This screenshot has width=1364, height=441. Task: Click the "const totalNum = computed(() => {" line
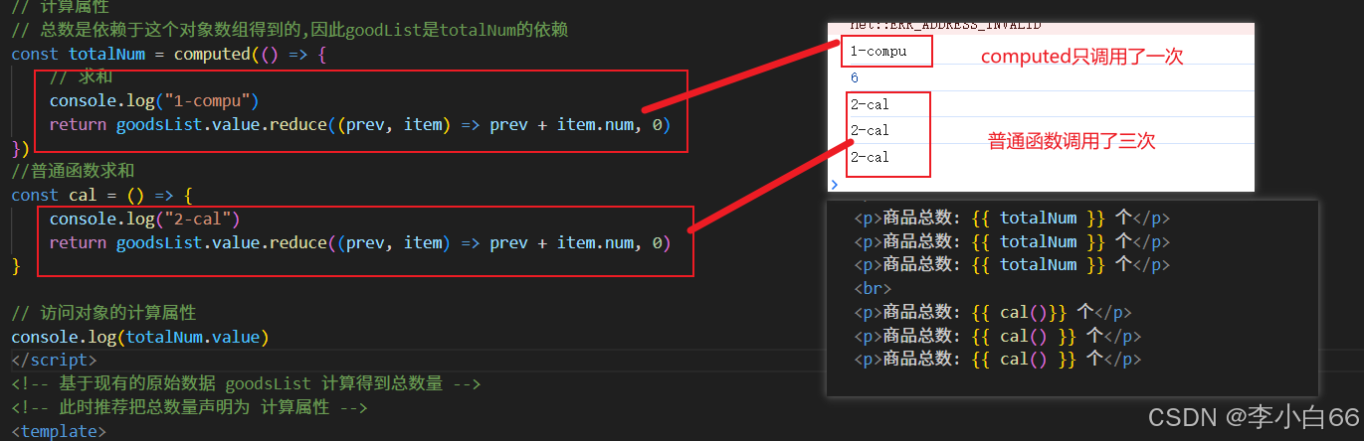coord(169,54)
